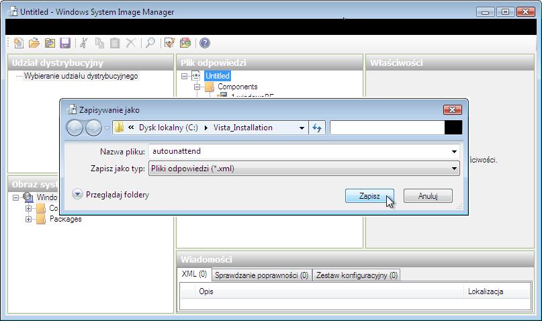This screenshot has height=321, width=542.
Task: Click the folder icon in the address bar
Action: pos(120,128)
